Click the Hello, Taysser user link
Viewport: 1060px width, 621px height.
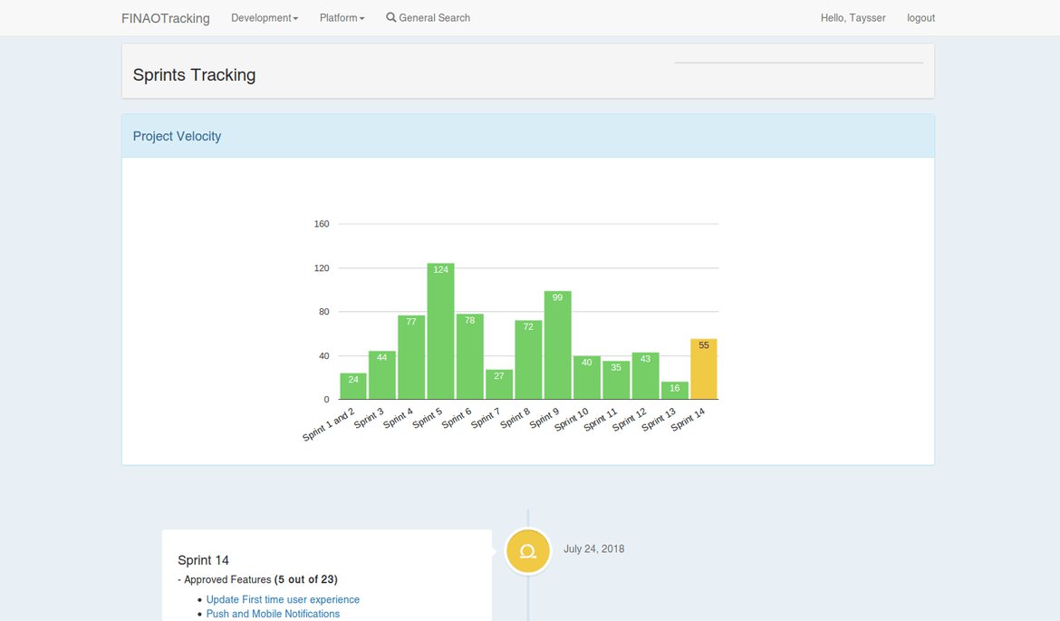(853, 18)
